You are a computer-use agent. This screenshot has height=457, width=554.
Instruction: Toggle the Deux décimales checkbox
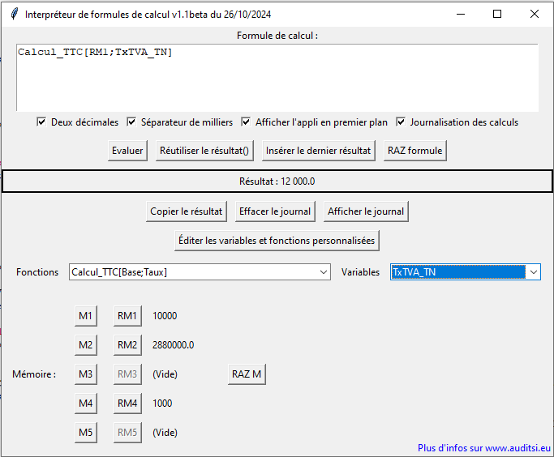[41, 122]
